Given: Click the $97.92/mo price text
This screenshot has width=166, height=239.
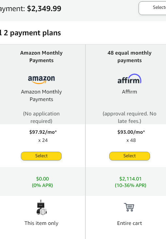Looking at the screenshot, I should [43, 132].
